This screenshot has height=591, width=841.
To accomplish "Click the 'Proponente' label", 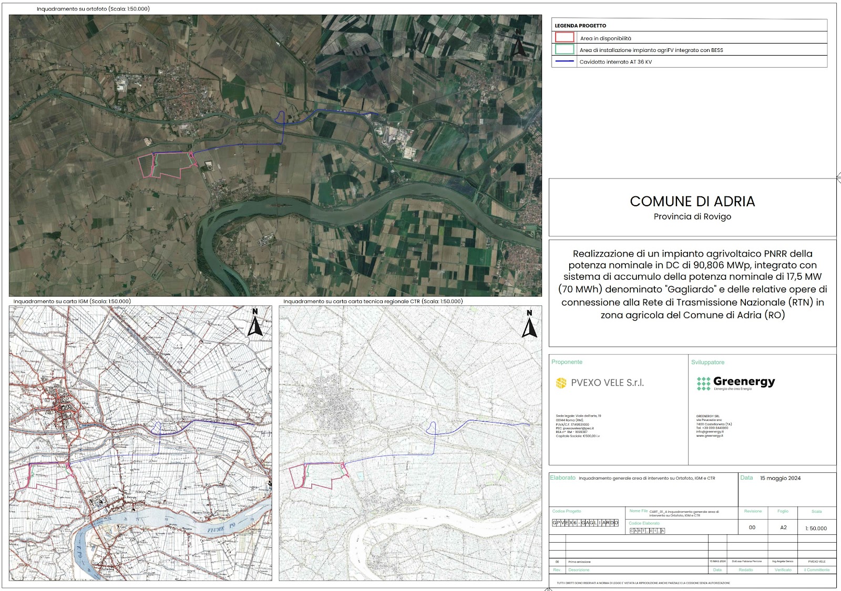I will (567, 362).
